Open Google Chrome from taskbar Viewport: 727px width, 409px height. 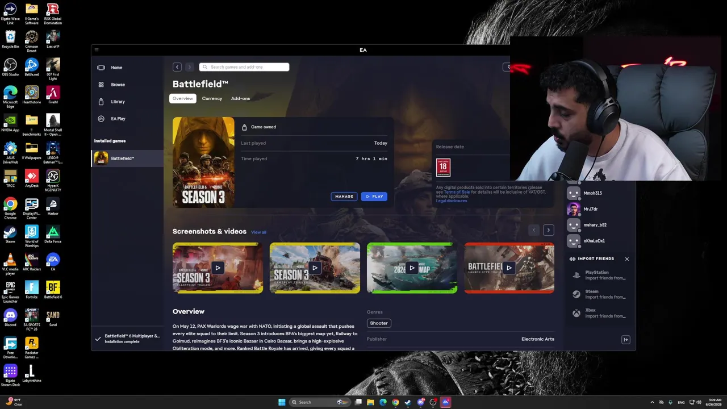click(x=395, y=402)
